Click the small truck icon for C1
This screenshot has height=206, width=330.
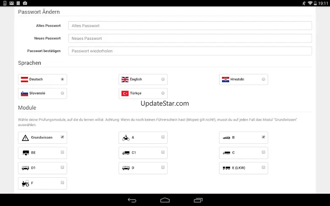[x=126, y=153]
